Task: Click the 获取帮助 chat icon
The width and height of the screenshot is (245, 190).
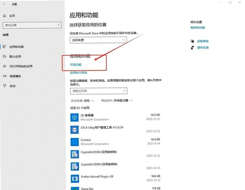Action: click(192, 41)
